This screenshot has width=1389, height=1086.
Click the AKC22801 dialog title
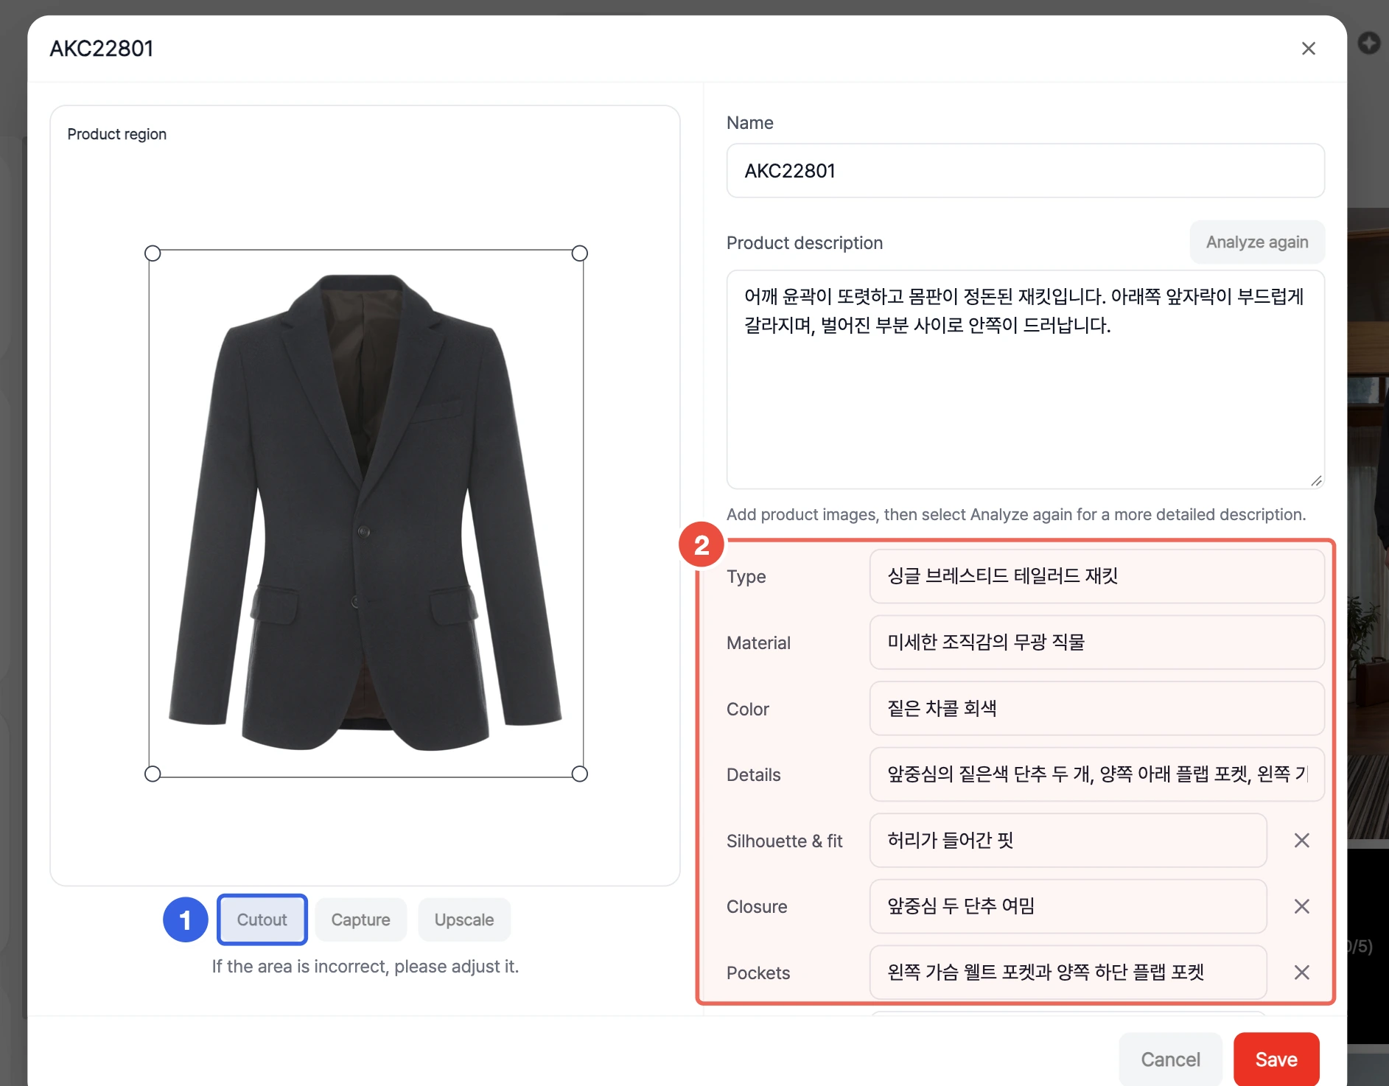click(102, 49)
